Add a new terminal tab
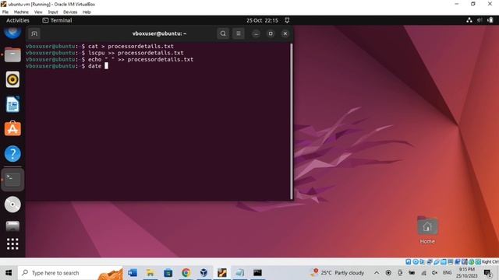 (x=34, y=33)
